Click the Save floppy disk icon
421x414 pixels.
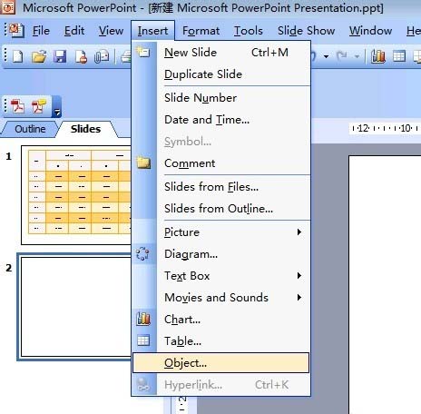coord(60,56)
